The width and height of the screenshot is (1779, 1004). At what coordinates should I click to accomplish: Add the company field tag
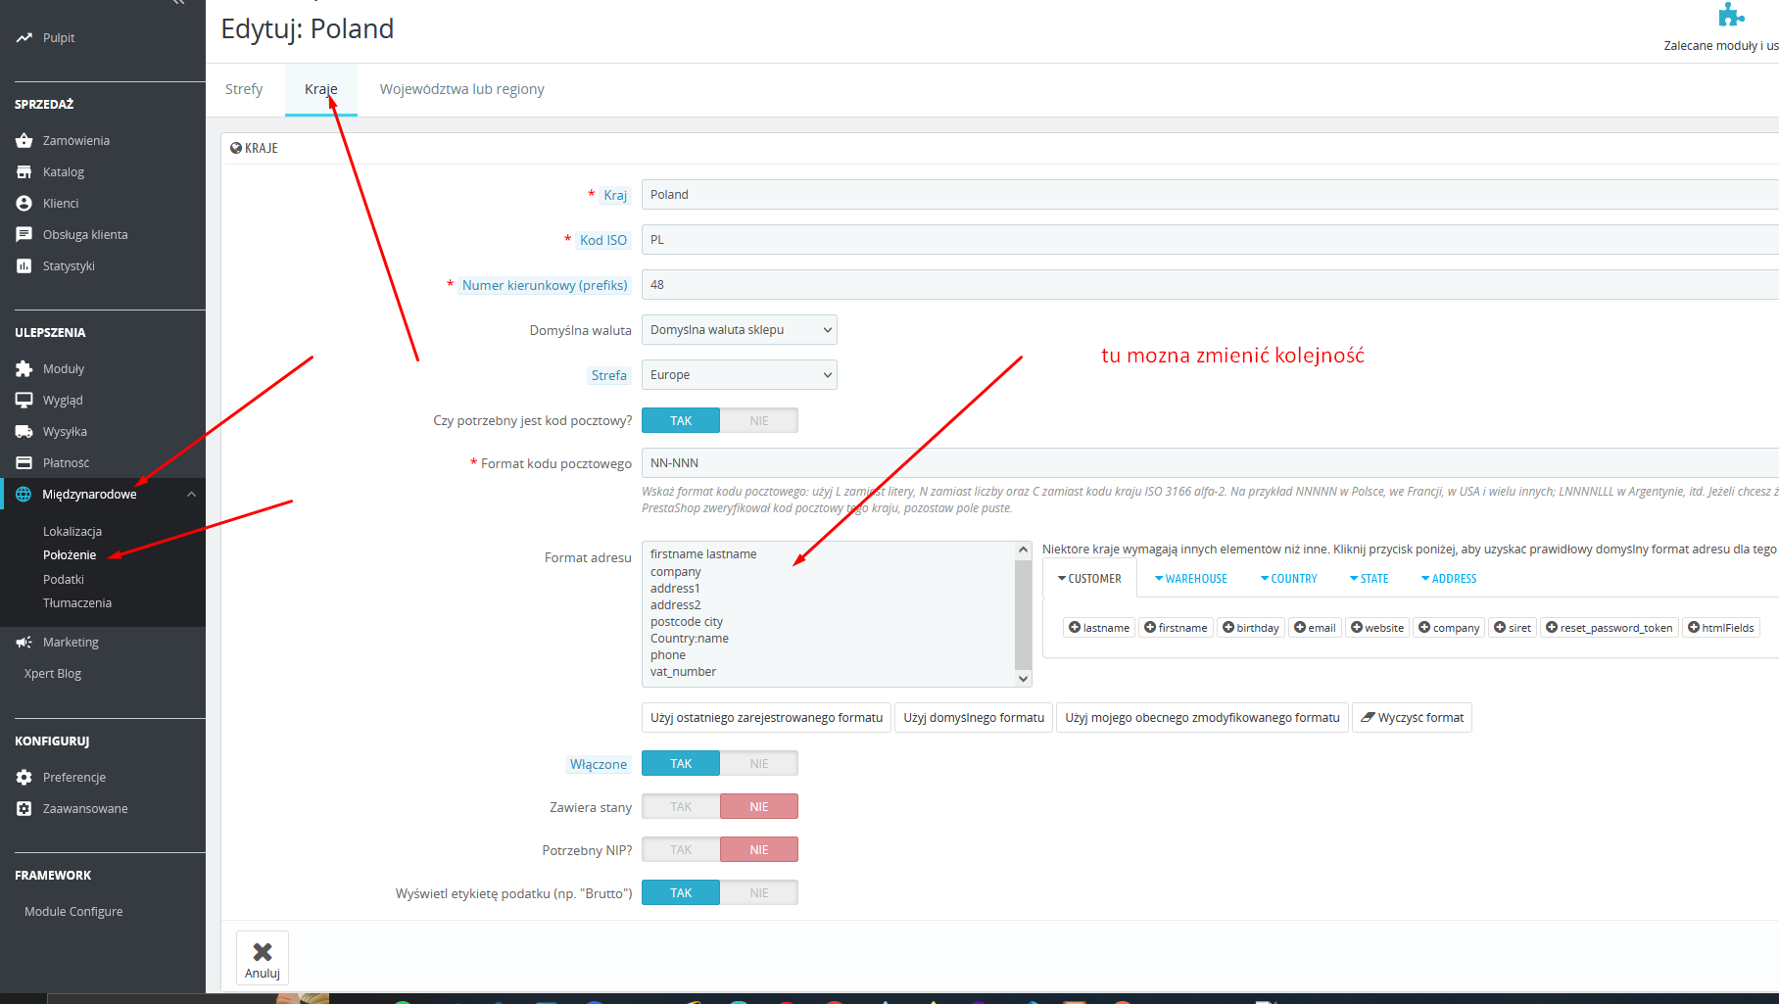coord(1449,628)
